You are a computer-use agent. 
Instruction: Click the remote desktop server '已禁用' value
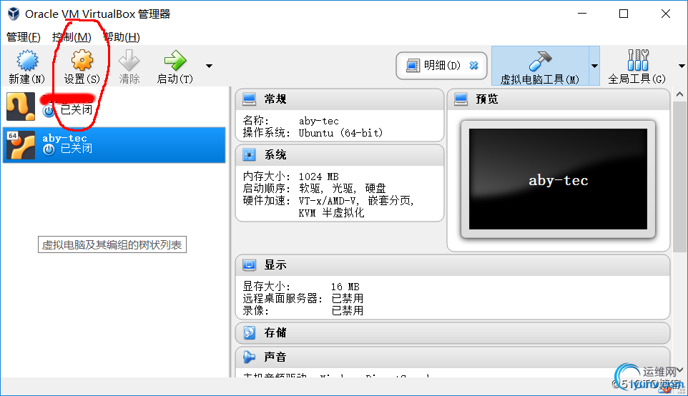click(x=347, y=299)
